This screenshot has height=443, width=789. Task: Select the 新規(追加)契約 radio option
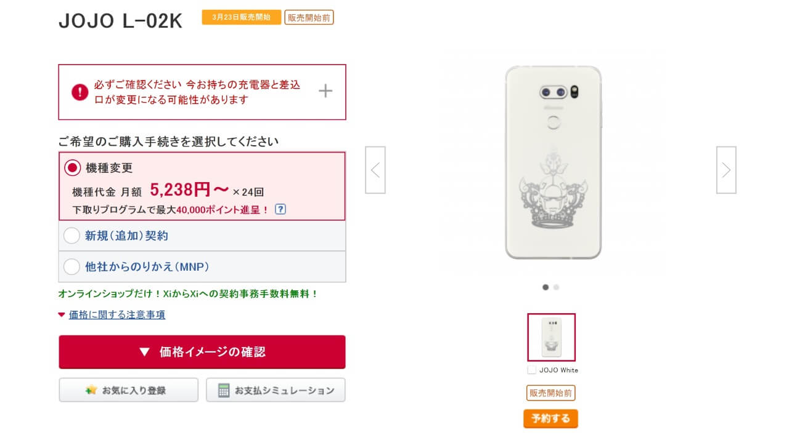pyautogui.click(x=72, y=236)
